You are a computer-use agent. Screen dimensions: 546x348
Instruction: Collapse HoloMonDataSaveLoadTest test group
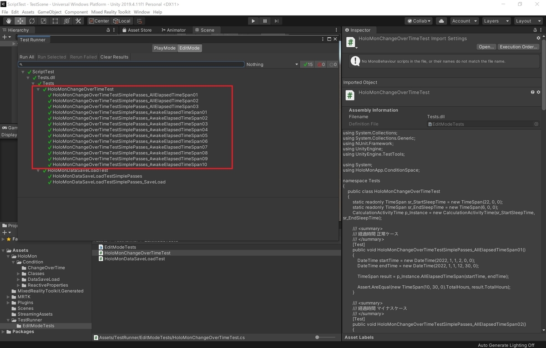(x=38, y=170)
